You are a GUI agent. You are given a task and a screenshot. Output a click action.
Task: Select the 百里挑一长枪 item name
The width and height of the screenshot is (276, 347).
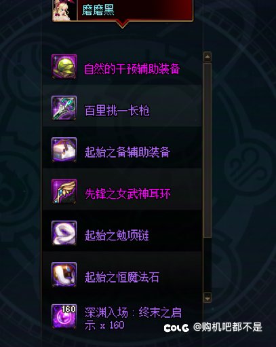tap(117, 111)
